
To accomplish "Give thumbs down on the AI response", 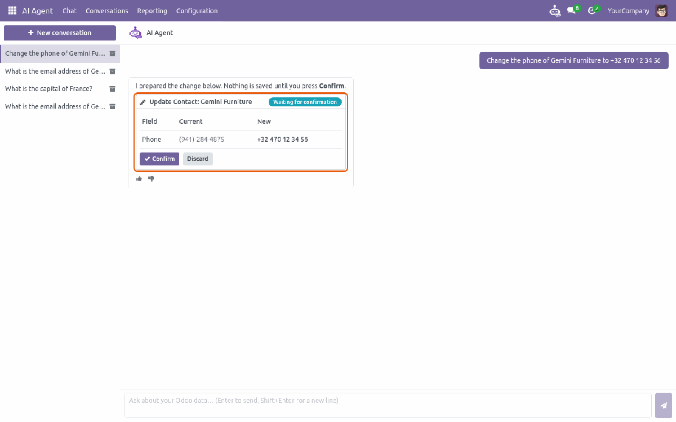I will [x=151, y=179].
